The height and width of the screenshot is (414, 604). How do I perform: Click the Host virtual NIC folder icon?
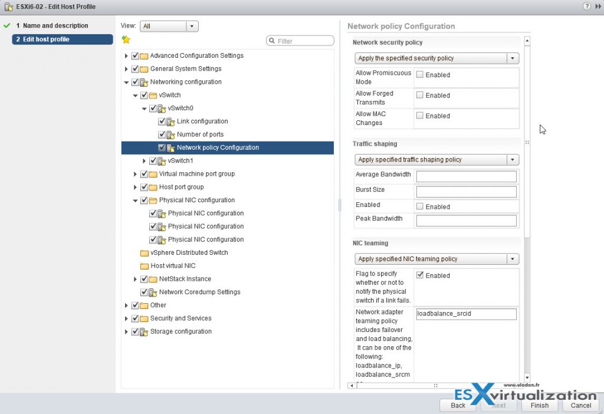[x=145, y=266]
